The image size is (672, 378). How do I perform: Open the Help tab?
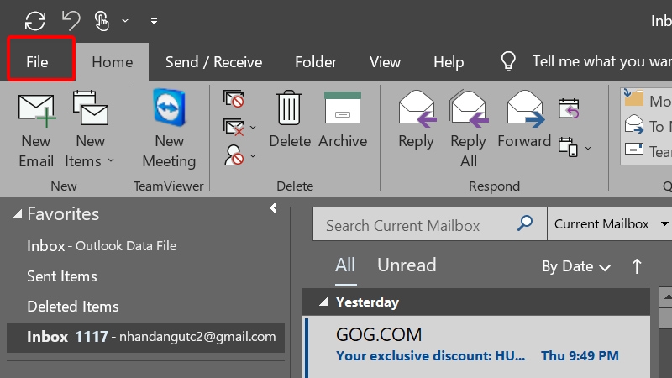click(x=449, y=62)
